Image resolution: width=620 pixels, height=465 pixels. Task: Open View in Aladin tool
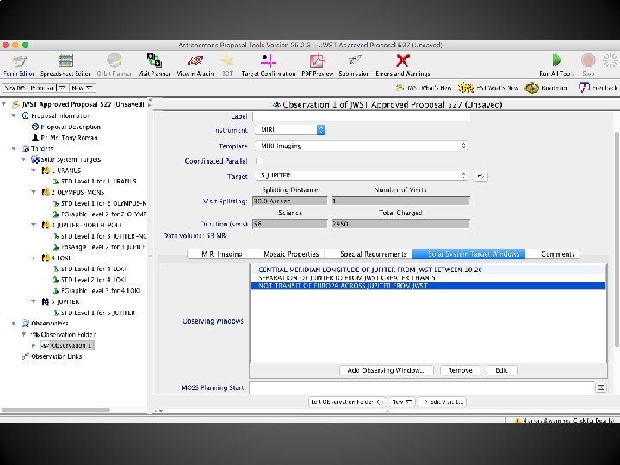[x=195, y=65]
